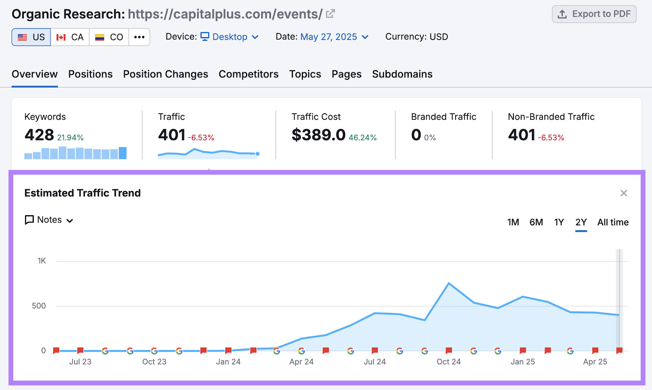This screenshot has width=652, height=390.
Task: Select the CA country tab with Canadian flag
Action: pyautogui.click(x=70, y=37)
